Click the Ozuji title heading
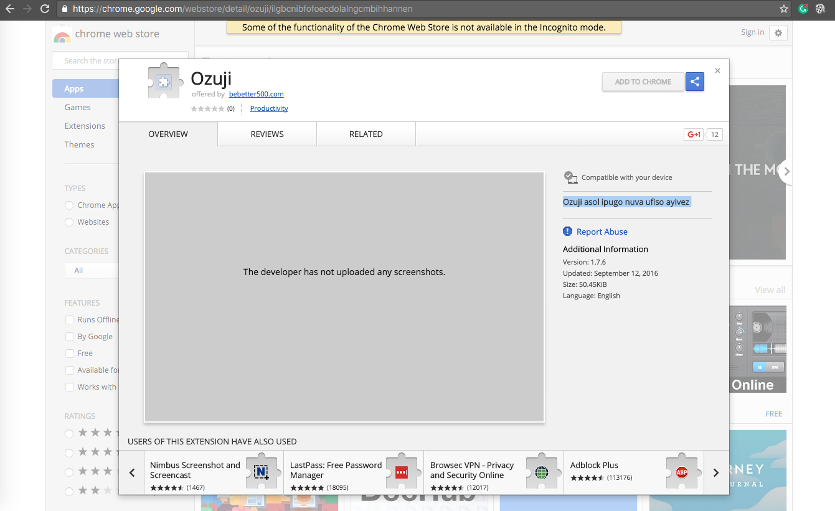This screenshot has height=511, width=835. 211,79
